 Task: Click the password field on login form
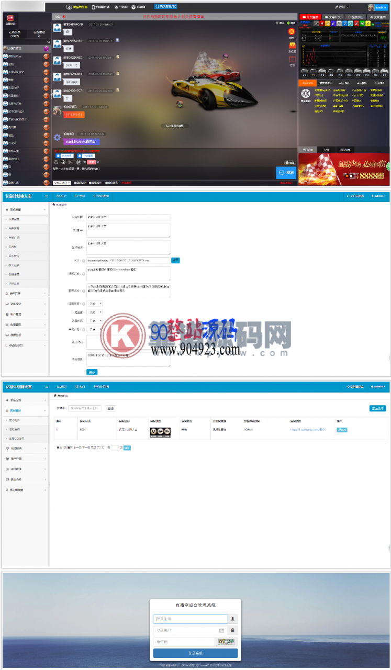pyautogui.click(x=191, y=630)
